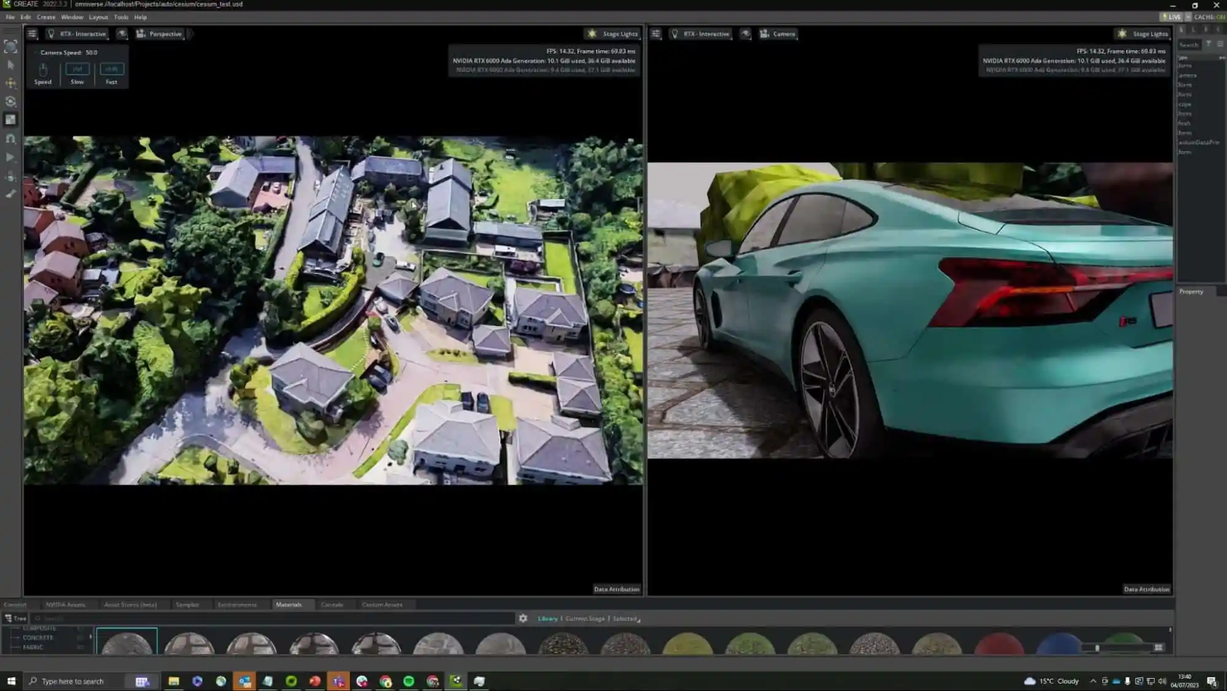Show Current Stage materials filter
This screenshot has width=1227, height=691.
585,619
